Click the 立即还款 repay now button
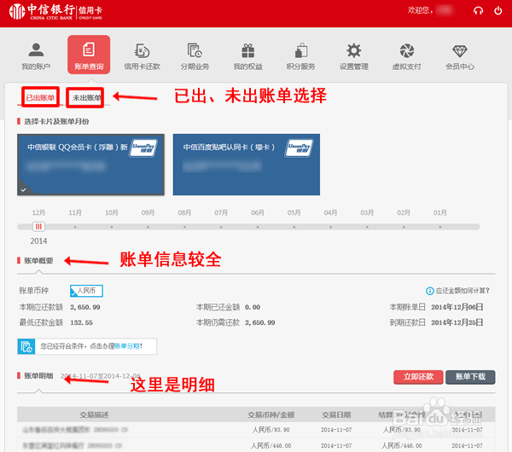512x452 pixels. click(x=418, y=377)
